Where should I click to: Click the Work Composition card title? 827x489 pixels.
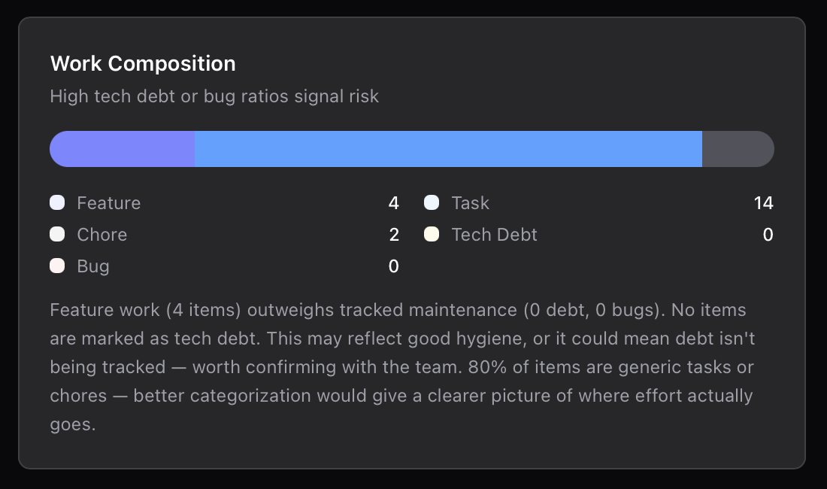click(143, 63)
